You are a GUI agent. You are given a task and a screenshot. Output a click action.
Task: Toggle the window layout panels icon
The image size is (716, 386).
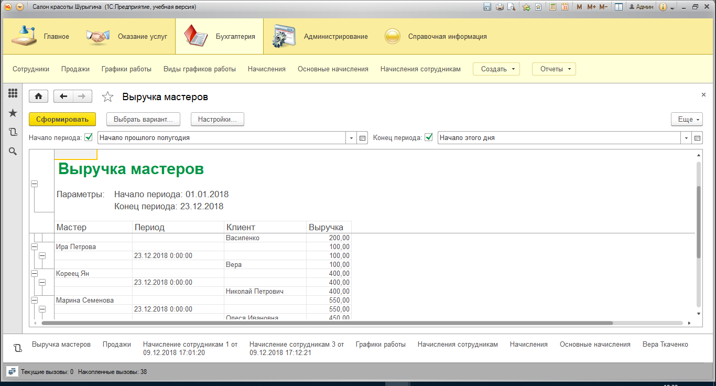click(x=619, y=7)
